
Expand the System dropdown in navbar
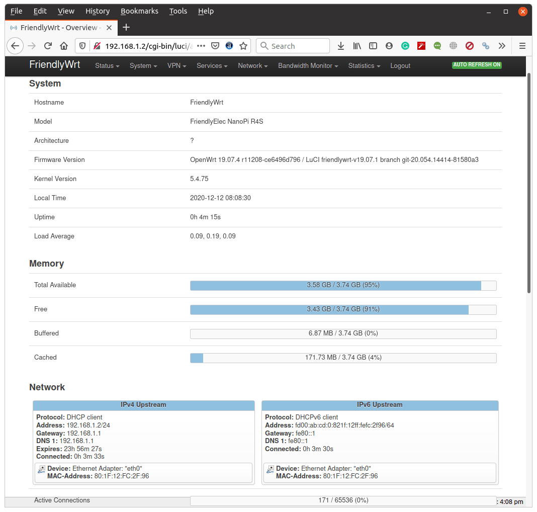pos(143,66)
